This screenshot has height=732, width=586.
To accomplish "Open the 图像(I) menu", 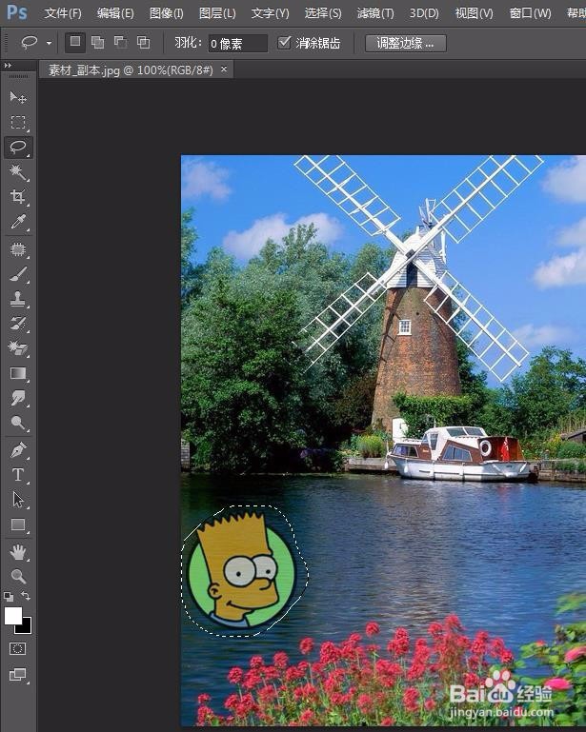I will [x=167, y=13].
